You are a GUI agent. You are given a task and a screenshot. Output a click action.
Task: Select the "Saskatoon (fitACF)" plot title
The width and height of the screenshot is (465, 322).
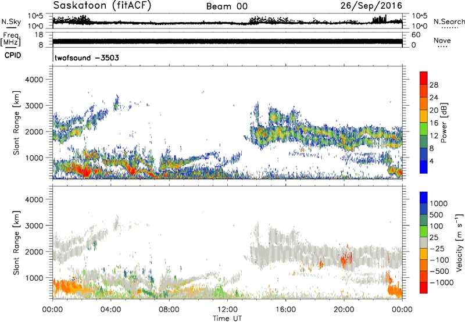point(102,6)
